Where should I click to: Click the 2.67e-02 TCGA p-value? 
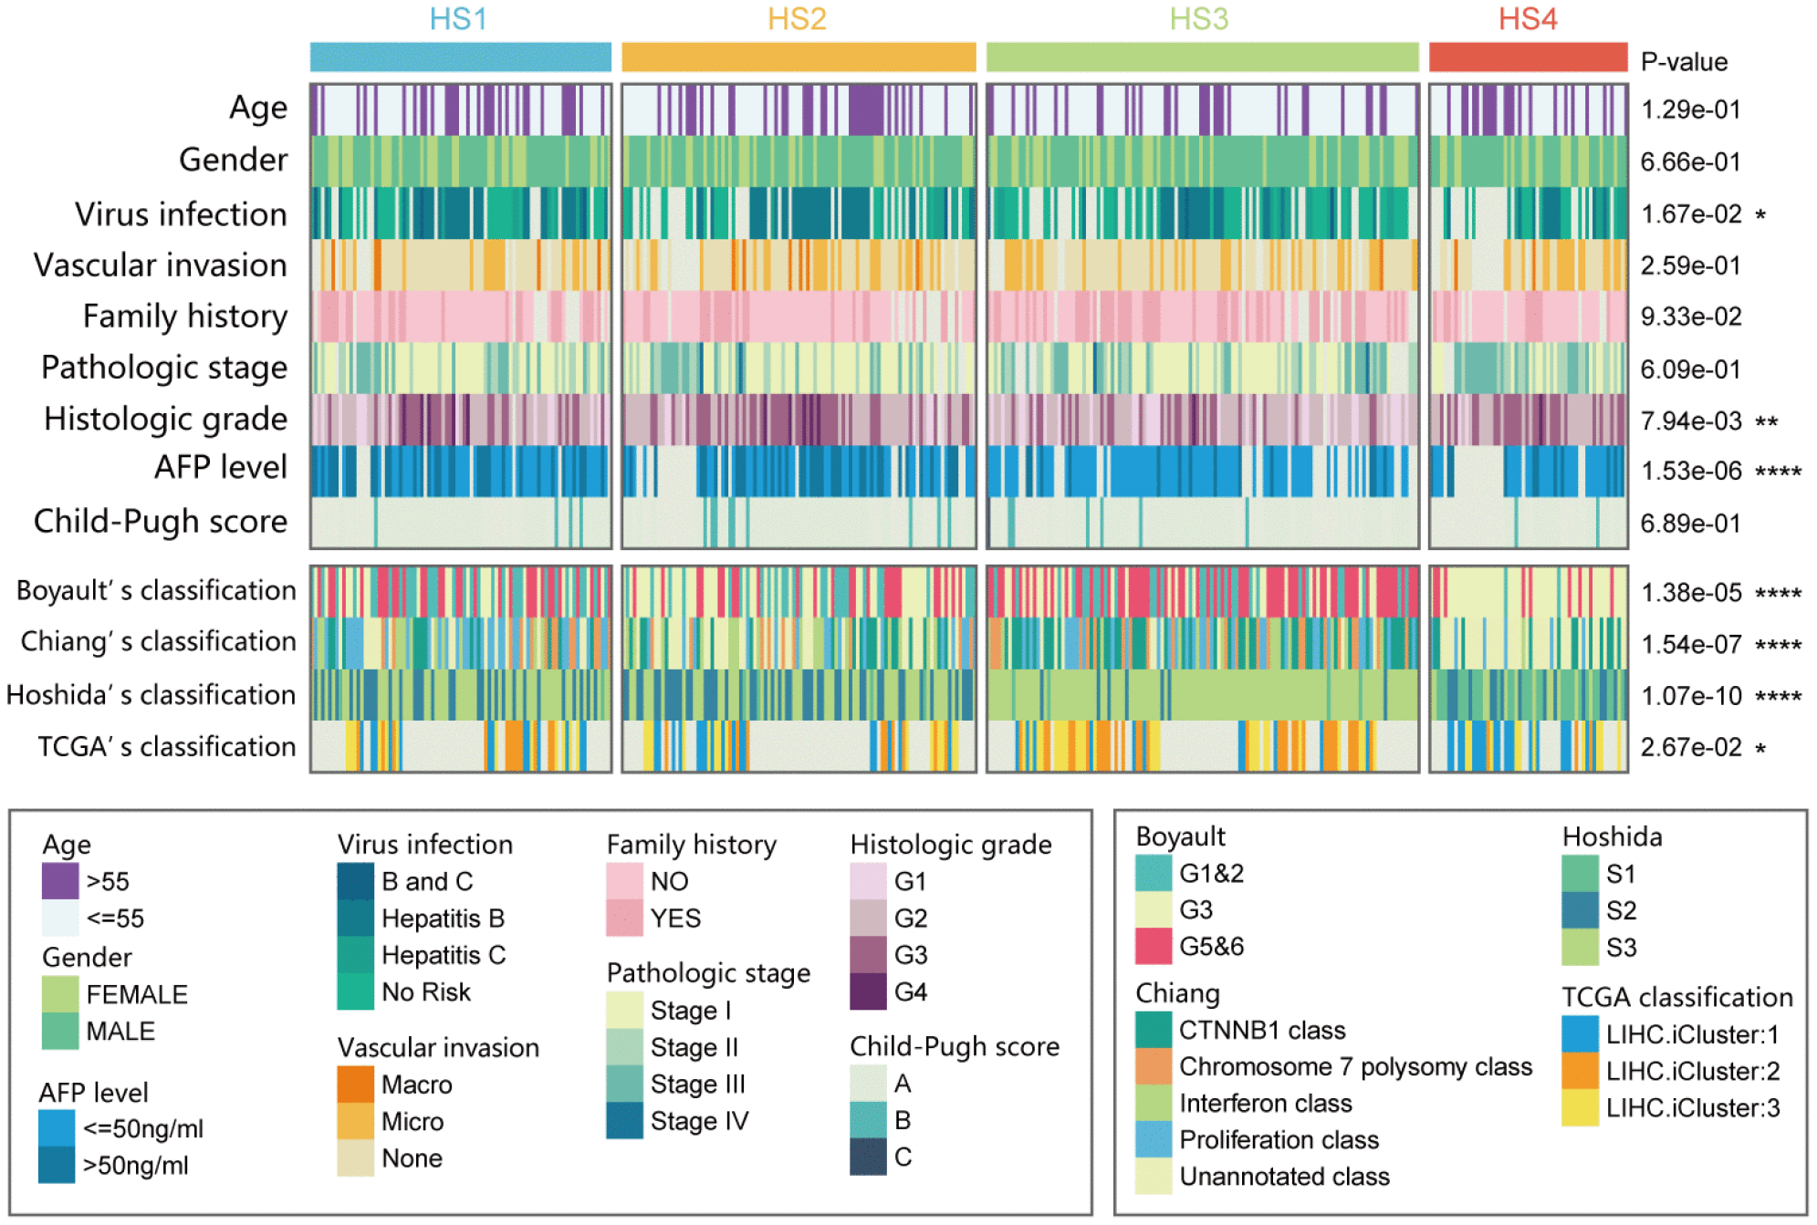tap(1692, 747)
